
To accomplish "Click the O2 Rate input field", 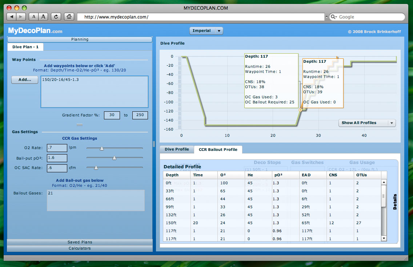I will click(x=57, y=148).
